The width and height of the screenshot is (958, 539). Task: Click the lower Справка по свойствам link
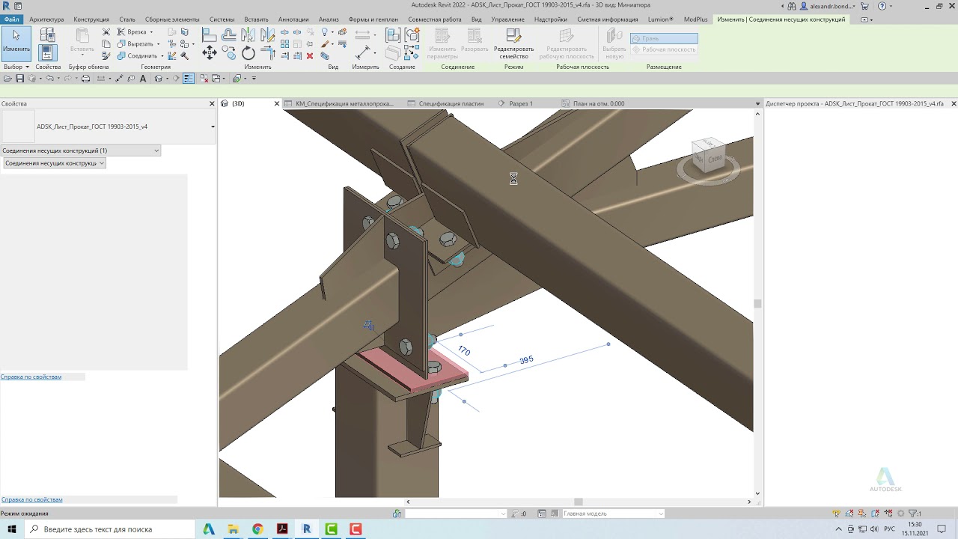(31, 499)
